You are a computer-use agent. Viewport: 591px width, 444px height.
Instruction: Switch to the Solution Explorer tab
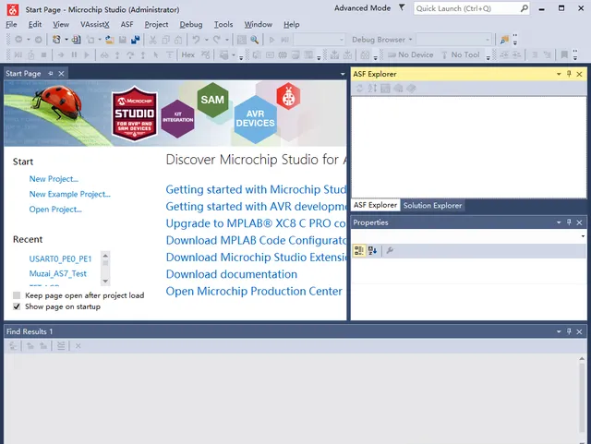[432, 206]
